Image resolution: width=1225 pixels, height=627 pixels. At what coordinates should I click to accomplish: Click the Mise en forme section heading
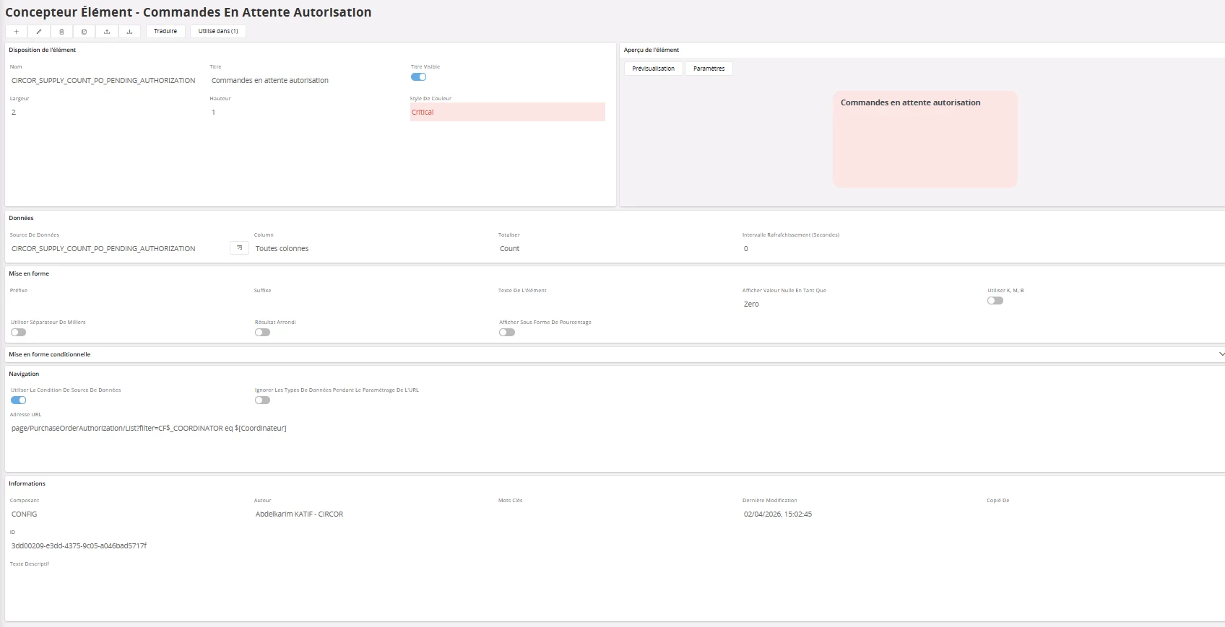pyautogui.click(x=29, y=273)
